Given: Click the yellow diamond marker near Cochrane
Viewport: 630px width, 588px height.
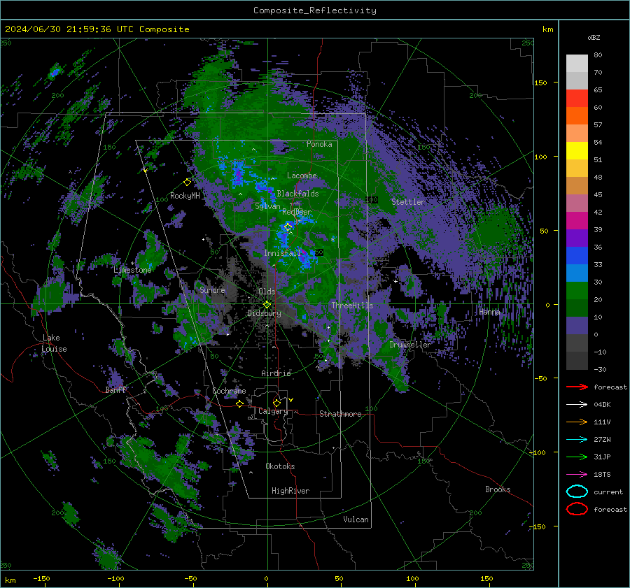Looking at the screenshot, I should 240,404.
